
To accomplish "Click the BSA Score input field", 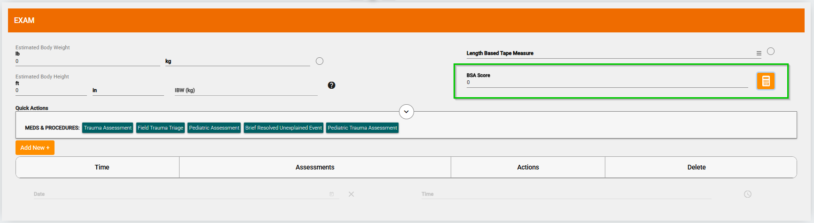I will point(606,83).
